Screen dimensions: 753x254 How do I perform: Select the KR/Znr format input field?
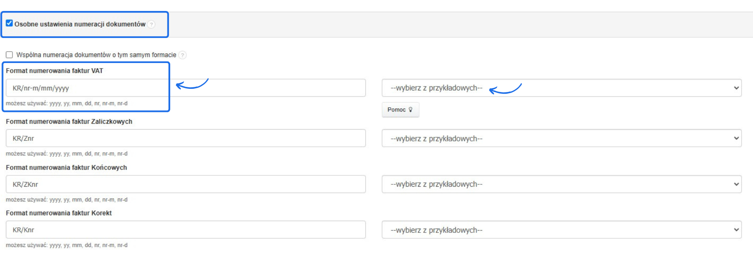pyautogui.click(x=184, y=138)
